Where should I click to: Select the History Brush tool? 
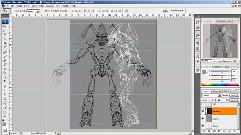(5, 64)
